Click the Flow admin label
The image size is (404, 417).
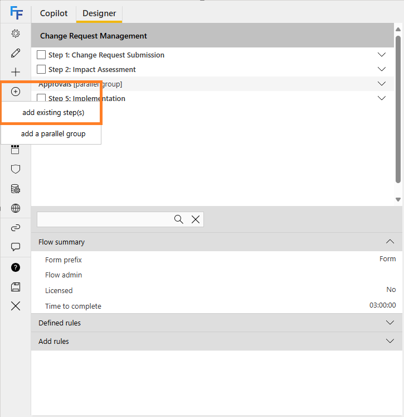[64, 275]
